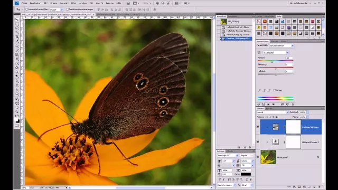Image resolution: width=338 pixels, height=190 pixels.
Task: Hide the Helligkeit/Kontrast 1 layer
Action: tap(258, 142)
